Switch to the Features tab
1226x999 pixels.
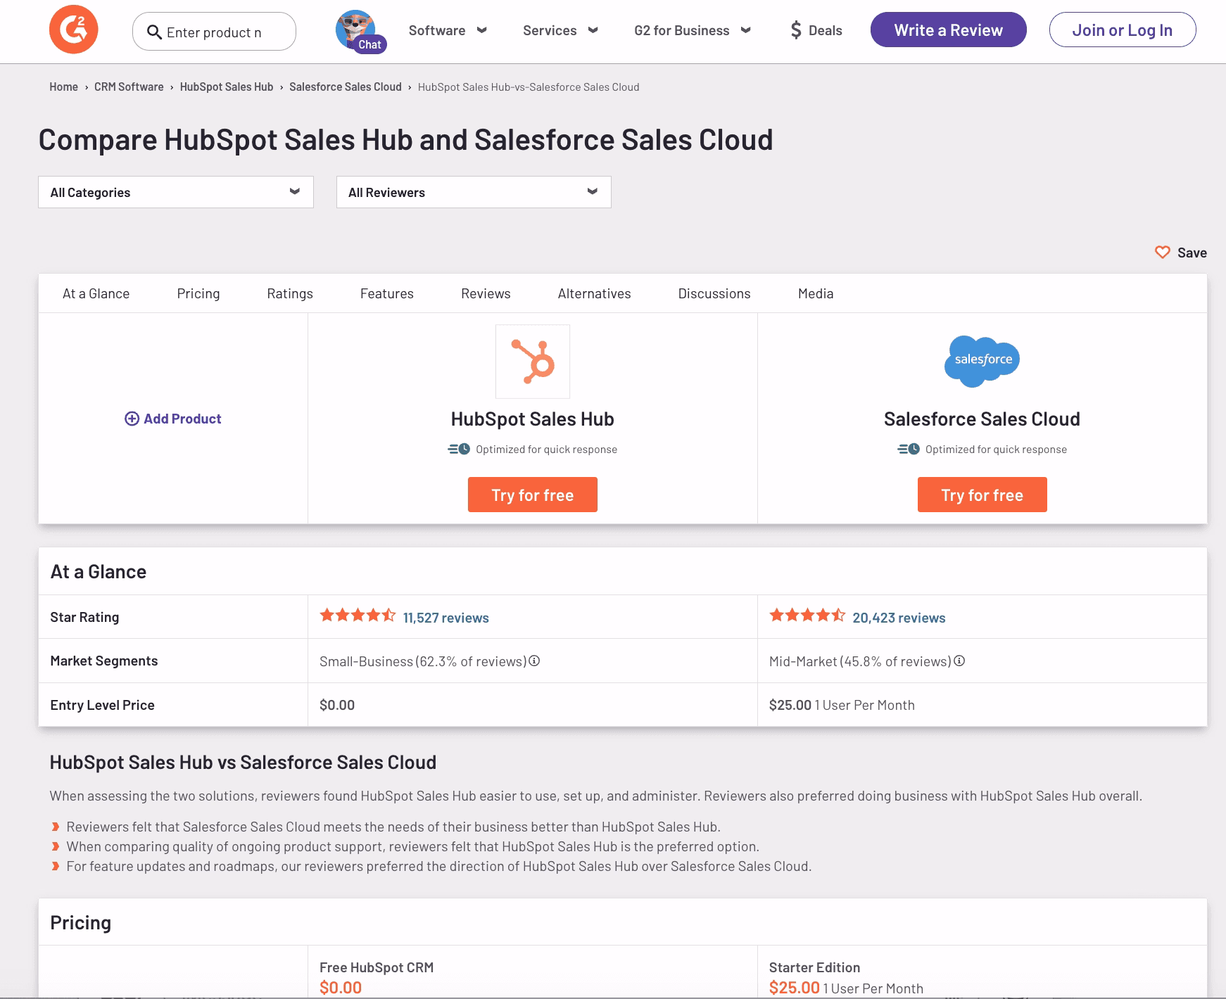387,293
